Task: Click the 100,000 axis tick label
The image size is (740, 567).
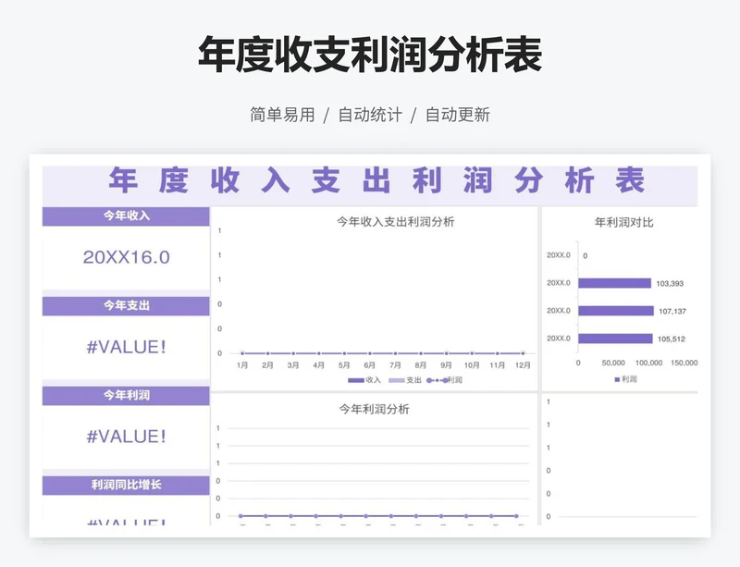Action: (x=648, y=363)
